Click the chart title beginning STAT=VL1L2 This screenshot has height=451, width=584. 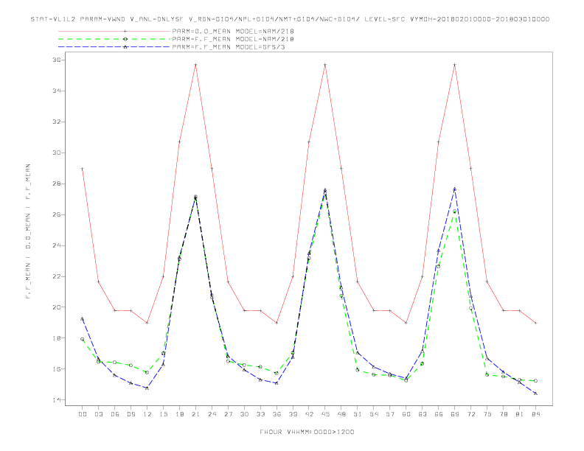(x=290, y=19)
